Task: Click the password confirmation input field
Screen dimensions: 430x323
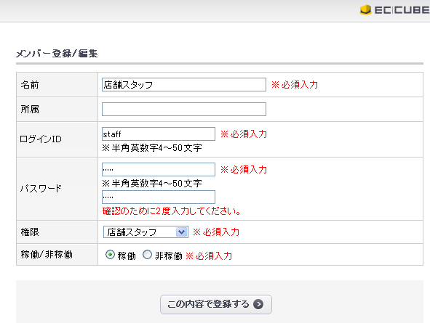Action: 159,197
